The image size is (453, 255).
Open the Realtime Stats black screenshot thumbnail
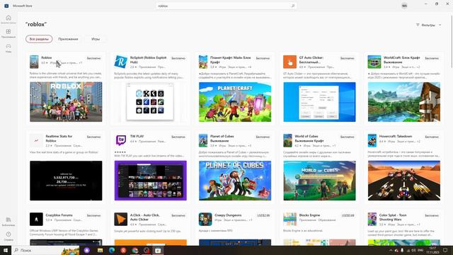pyautogui.click(x=66, y=181)
